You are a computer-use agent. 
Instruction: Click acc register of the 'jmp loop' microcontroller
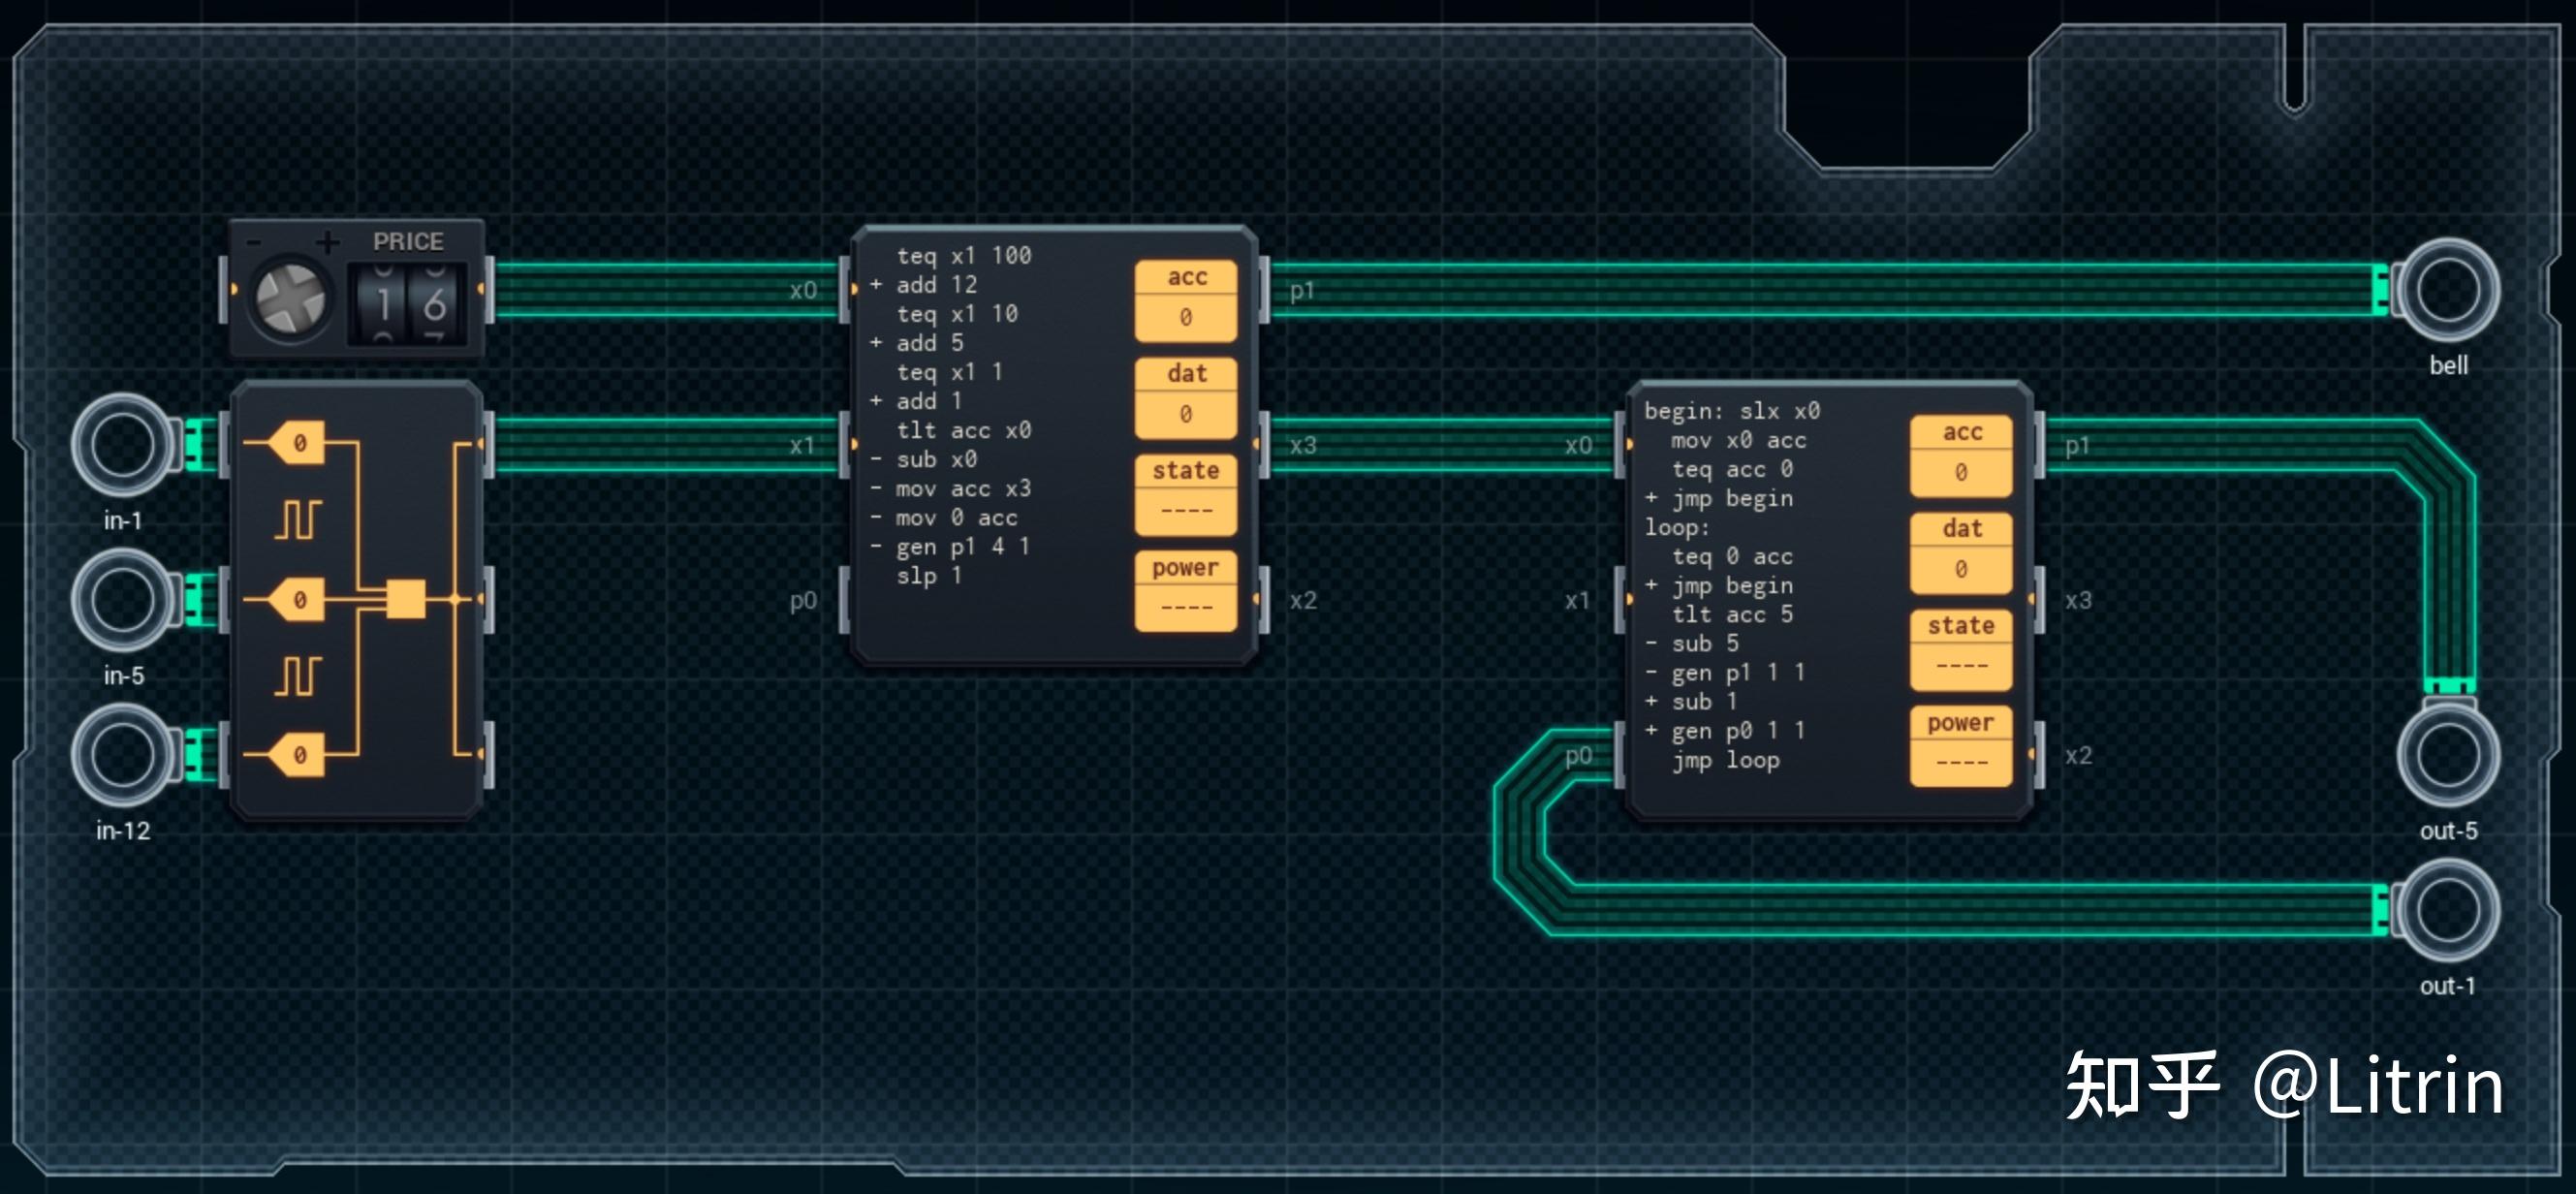pos(1961,455)
